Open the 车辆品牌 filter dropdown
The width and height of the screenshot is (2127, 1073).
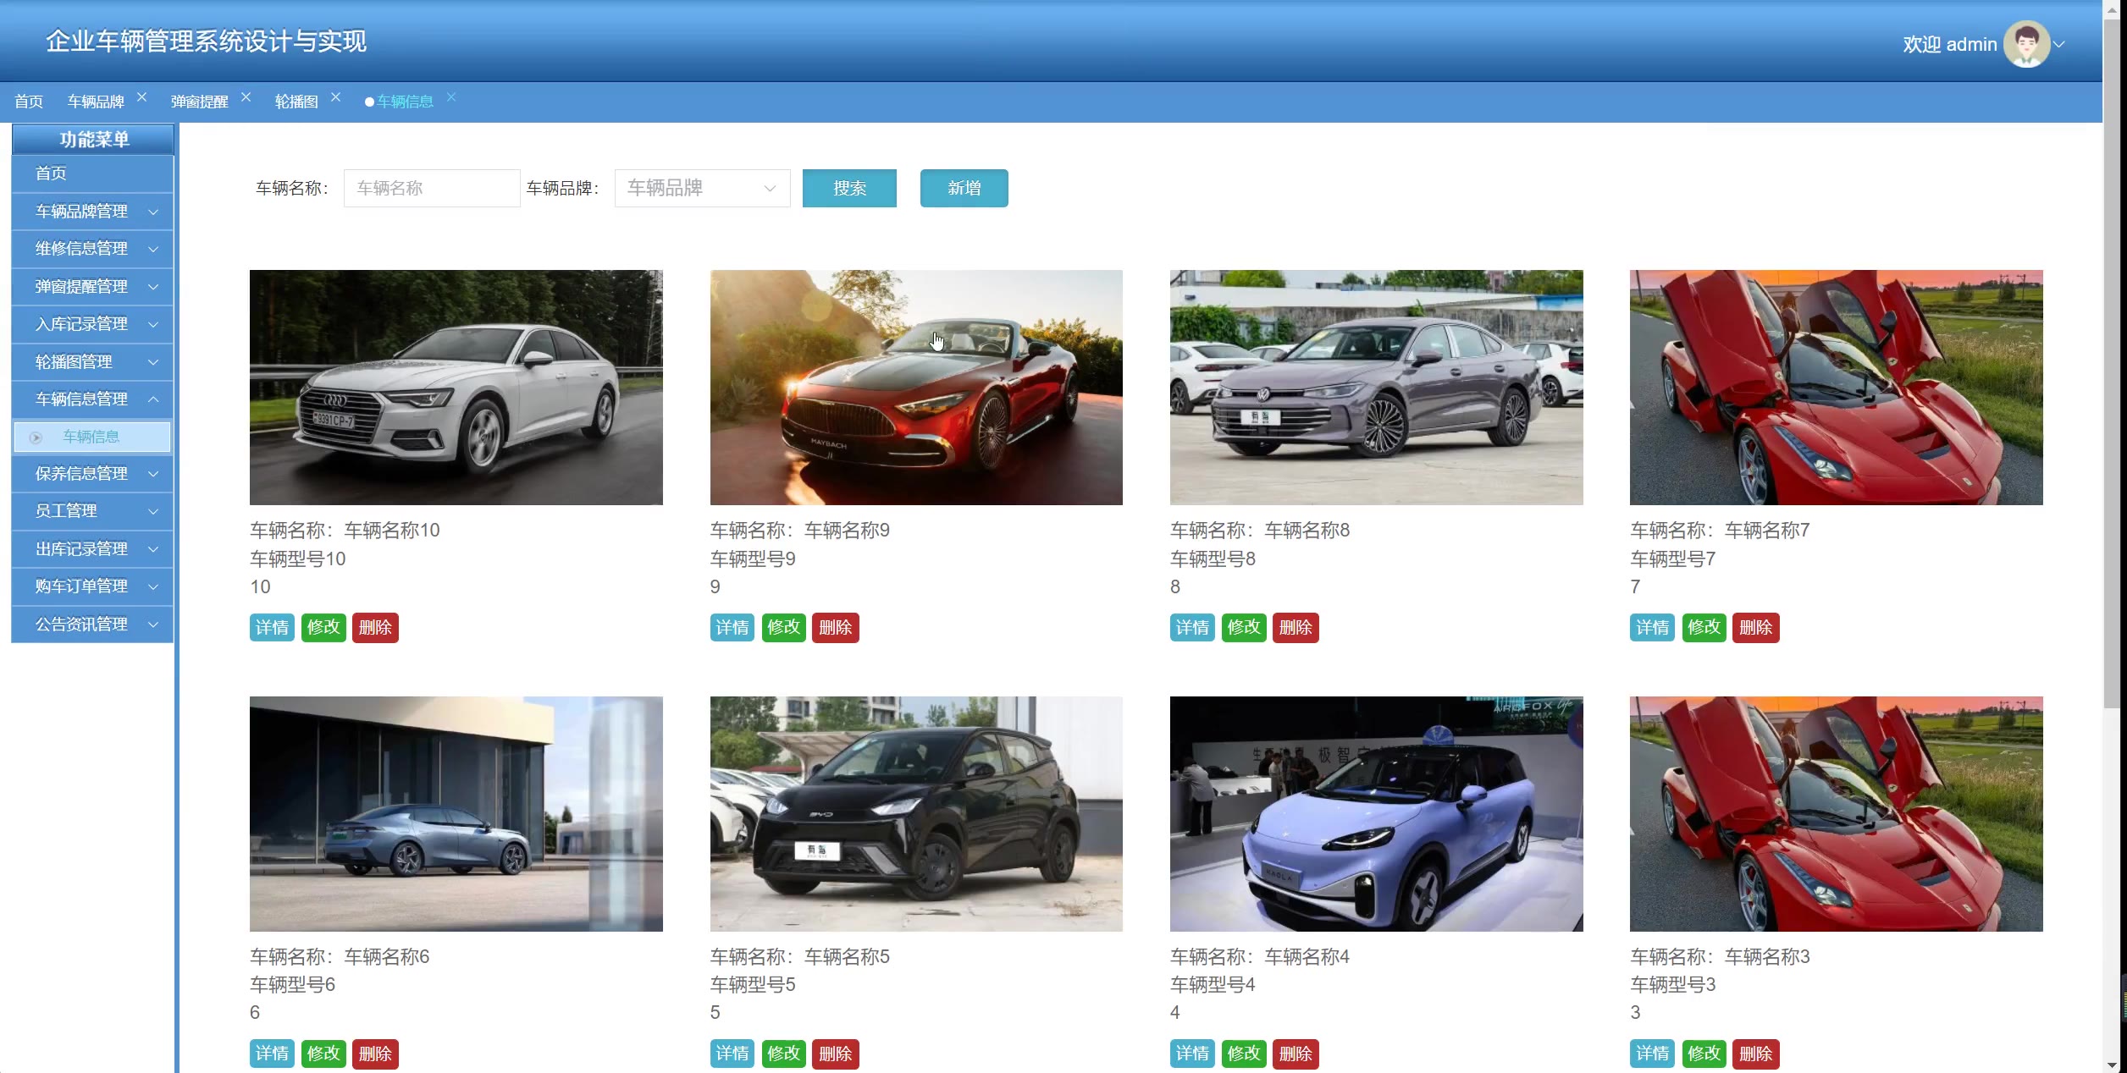click(x=702, y=188)
